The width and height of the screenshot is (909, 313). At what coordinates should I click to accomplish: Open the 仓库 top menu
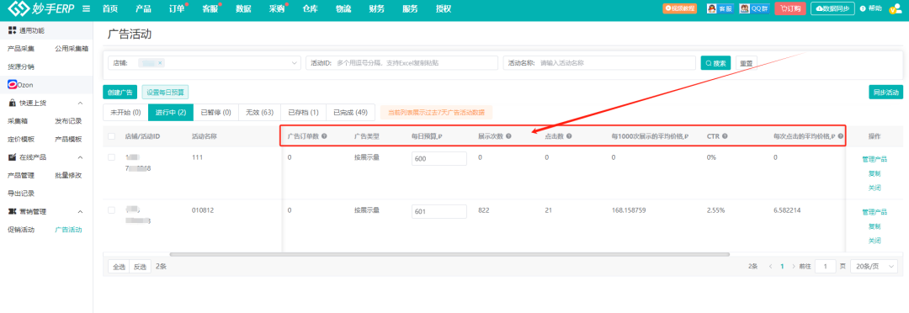point(310,8)
